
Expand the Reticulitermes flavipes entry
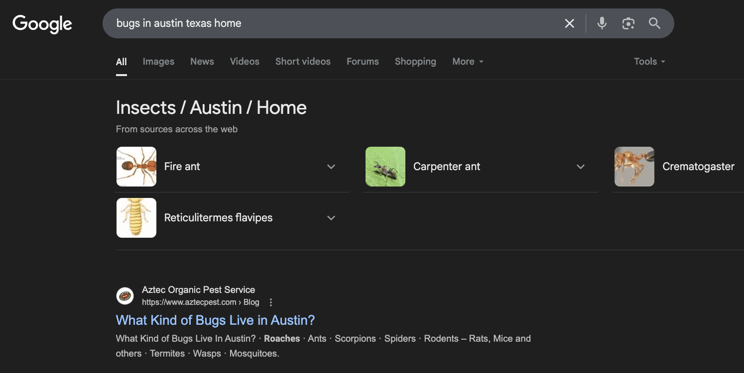331,218
